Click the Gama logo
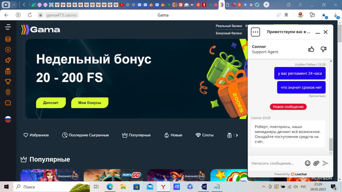Screen dimensions: 342x192 pyautogui.click(x=40, y=30)
